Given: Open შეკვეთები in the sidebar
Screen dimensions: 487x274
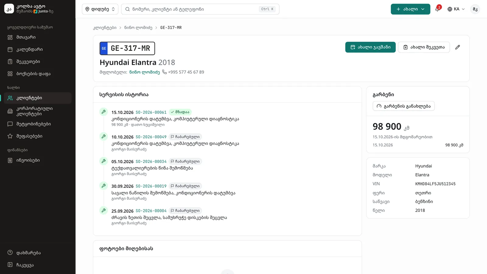Looking at the screenshot, I should [38, 61].
